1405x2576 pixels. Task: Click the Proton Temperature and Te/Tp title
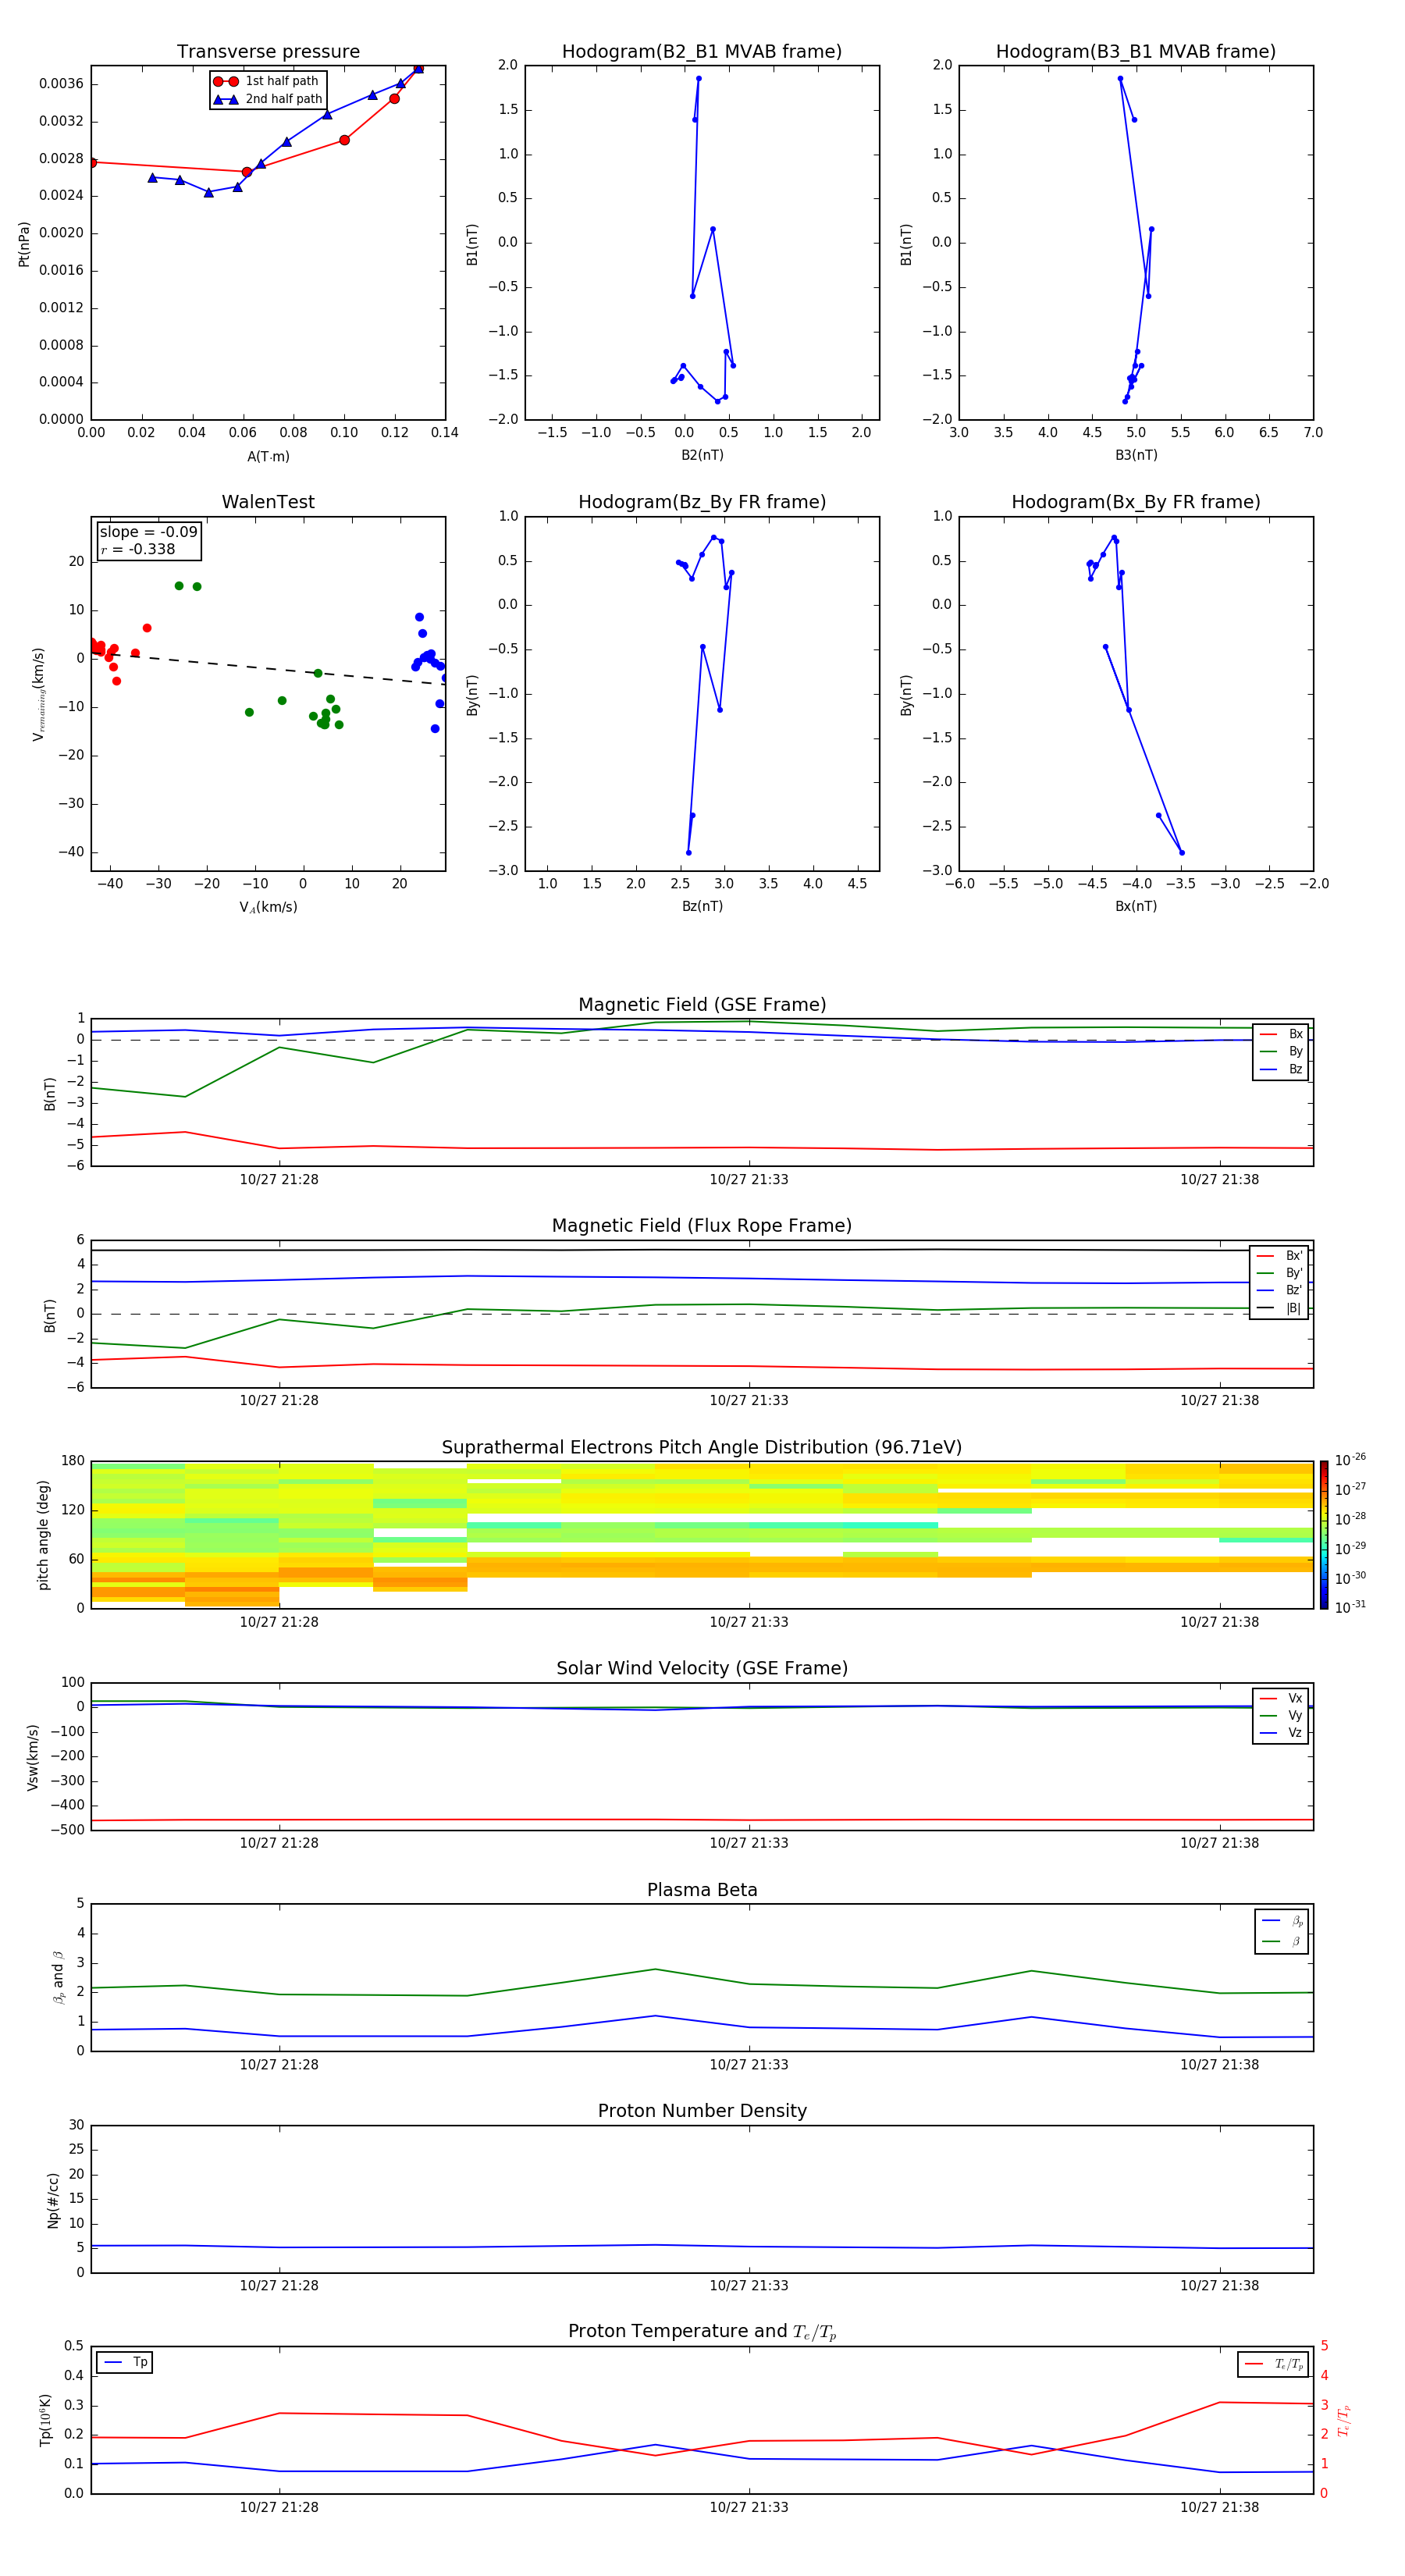tap(702, 2332)
